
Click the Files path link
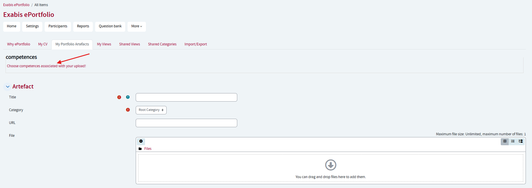pos(148,149)
